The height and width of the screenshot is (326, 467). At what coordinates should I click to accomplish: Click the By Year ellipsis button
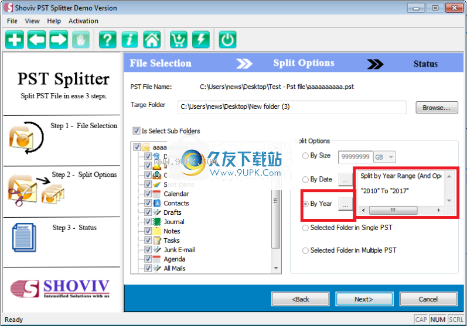[346, 205]
